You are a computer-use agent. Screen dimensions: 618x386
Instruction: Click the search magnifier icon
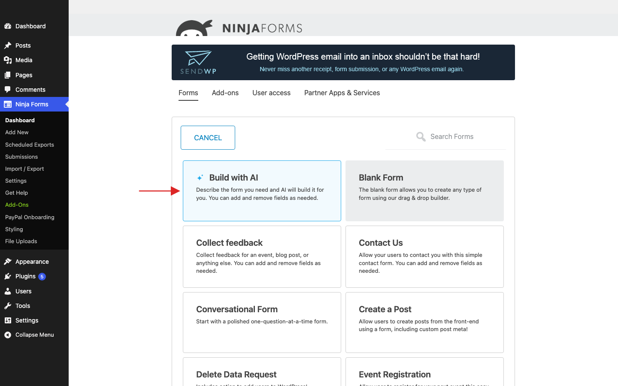pyautogui.click(x=421, y=137)
